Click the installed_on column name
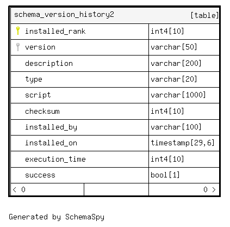230x227 pixels. click(51, 143)
